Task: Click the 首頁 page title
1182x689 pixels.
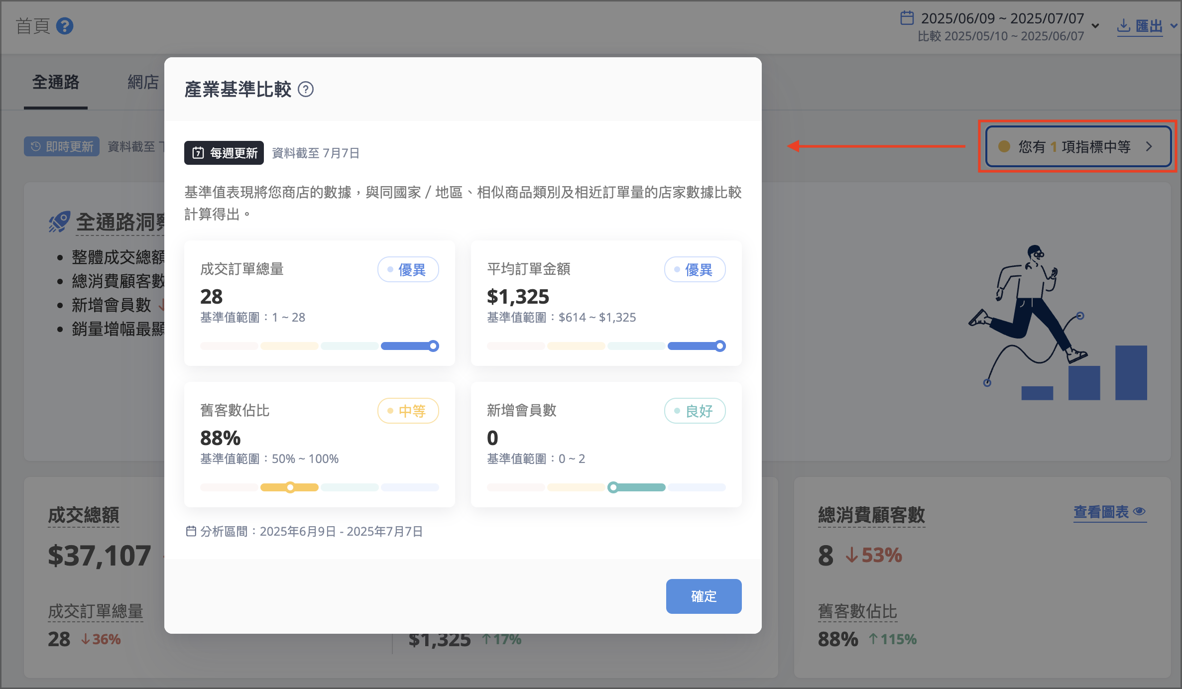Action: (x=33, y=26)
